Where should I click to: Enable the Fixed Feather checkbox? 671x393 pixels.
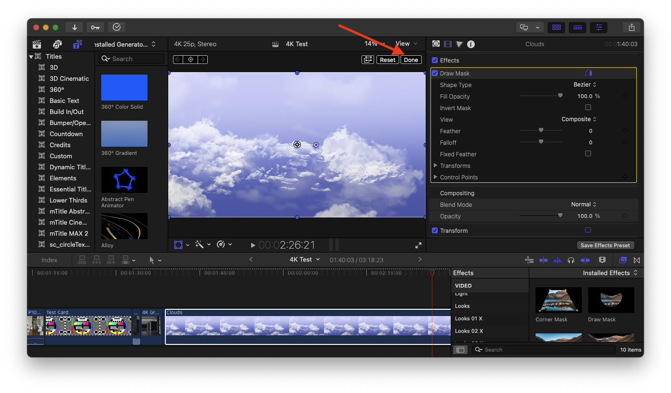pos(588,154)
